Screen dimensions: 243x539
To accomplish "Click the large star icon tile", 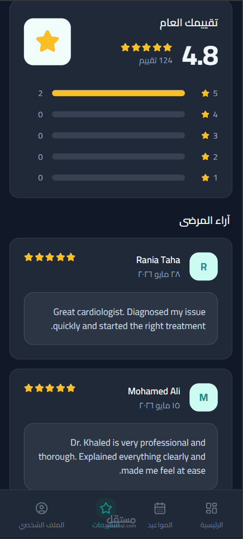I will pyautogui.click(x=47, y=41).
